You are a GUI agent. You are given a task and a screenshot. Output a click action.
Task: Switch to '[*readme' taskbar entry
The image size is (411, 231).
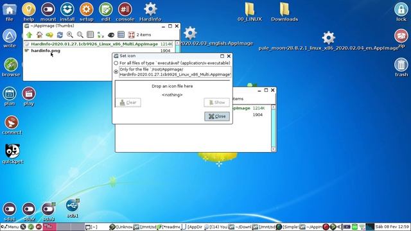coord(168,227)
